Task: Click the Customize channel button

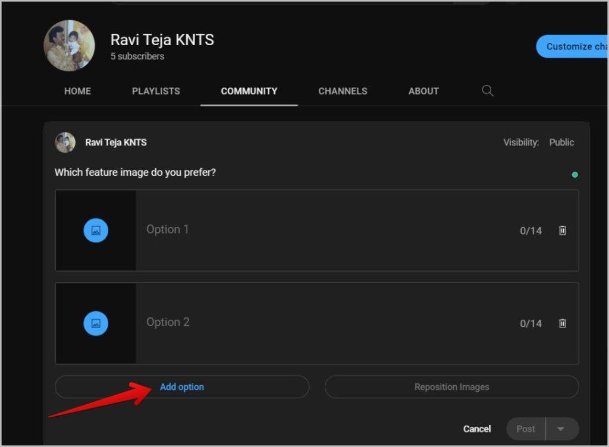Action: click(573, 46)
